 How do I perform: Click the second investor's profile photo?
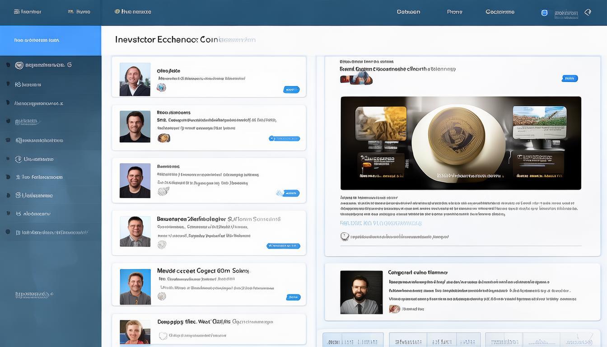pyautogui.click(x=135, y=127)
